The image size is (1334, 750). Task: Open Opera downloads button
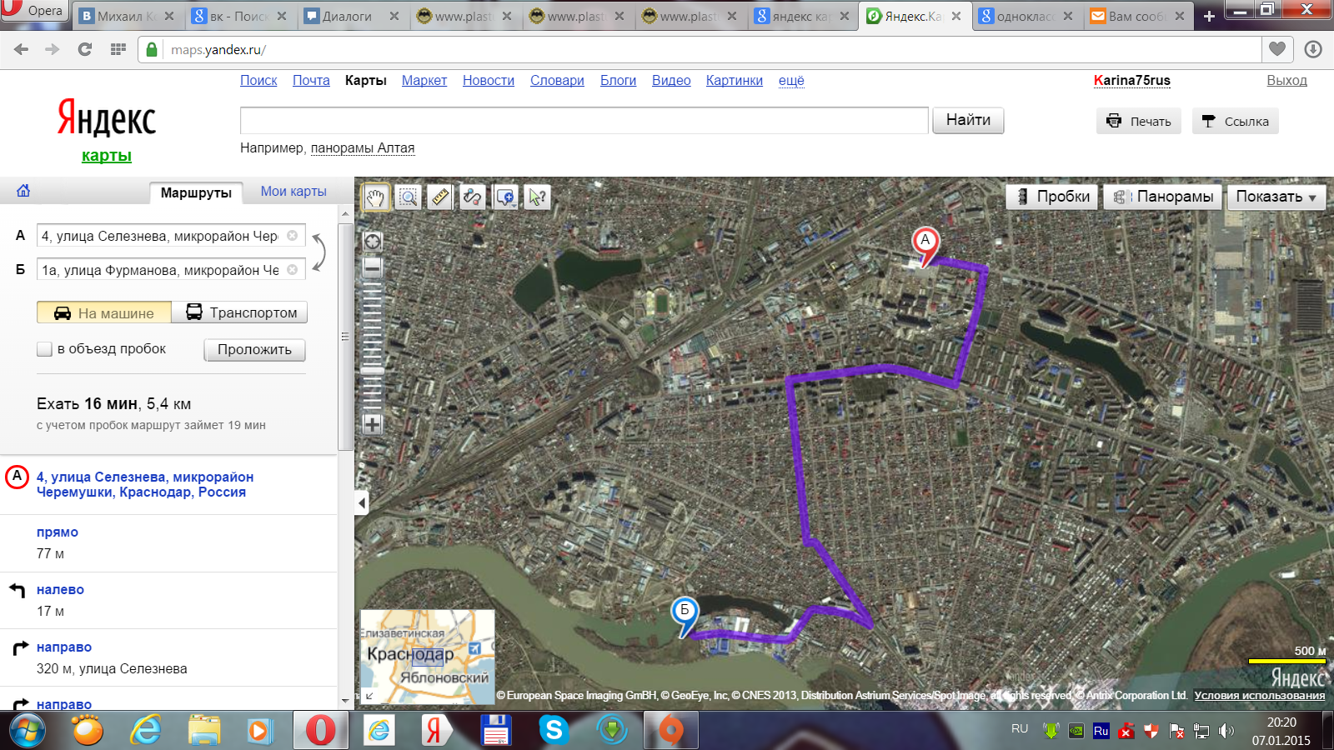(x=1313, y=50)
